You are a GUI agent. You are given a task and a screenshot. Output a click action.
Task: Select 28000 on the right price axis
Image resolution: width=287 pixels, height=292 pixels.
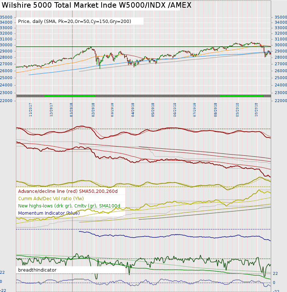point(281,57)
